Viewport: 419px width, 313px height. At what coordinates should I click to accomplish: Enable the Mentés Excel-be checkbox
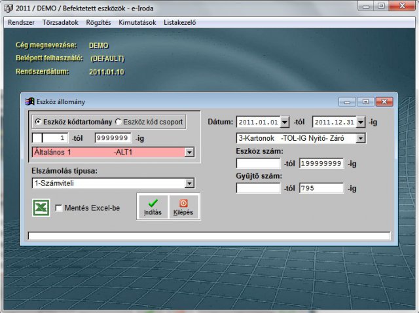point(59,208)
